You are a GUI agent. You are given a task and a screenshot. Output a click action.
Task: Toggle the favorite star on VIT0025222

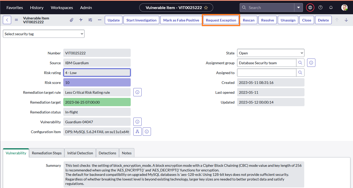tap(206, 8)
